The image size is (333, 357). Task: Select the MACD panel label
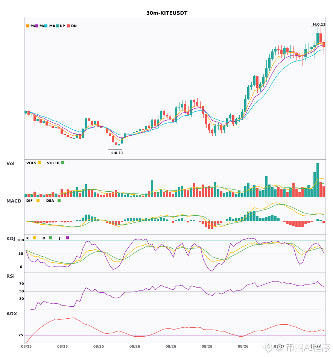click(14, 201)
